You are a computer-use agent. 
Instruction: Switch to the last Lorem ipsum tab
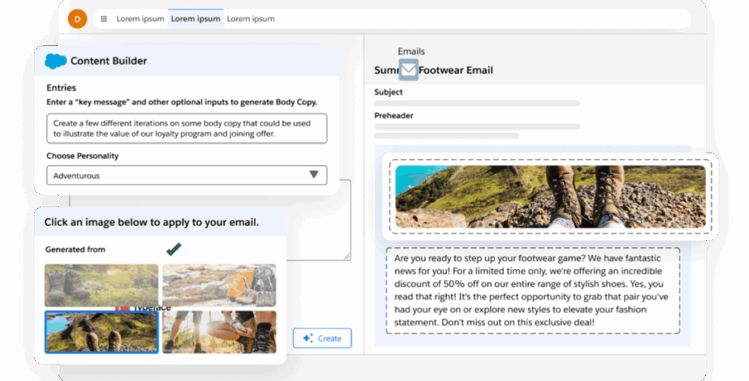tap(250, 19)
